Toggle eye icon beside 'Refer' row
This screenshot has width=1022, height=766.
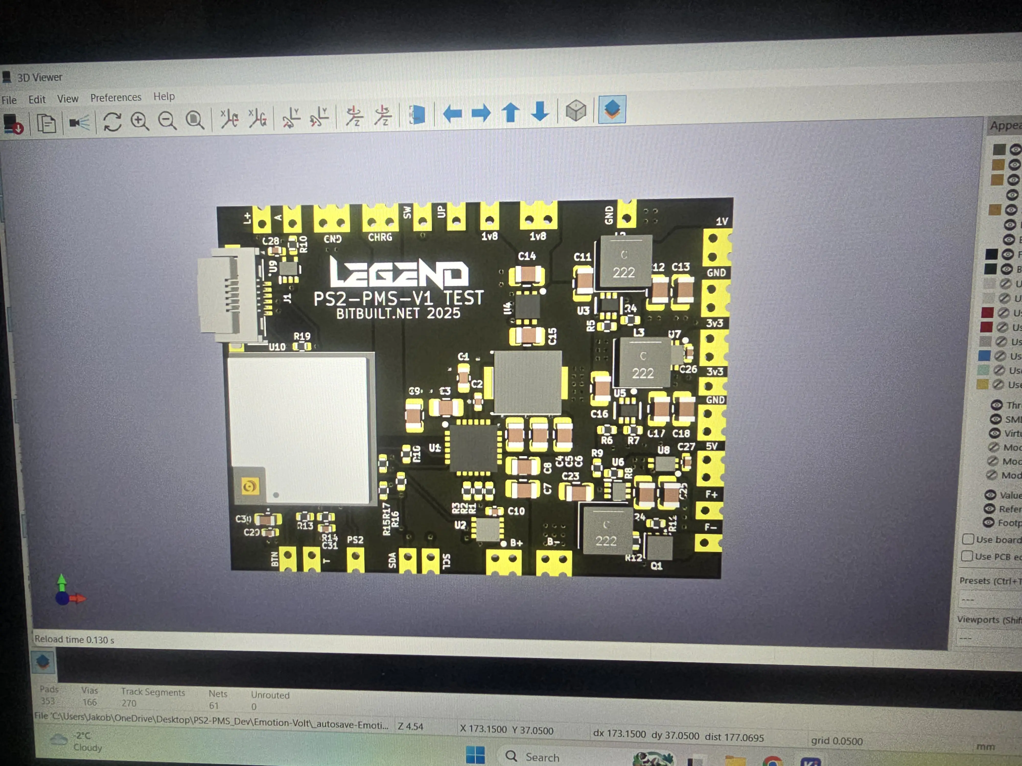pyautogui.click(x=989, y=508)
